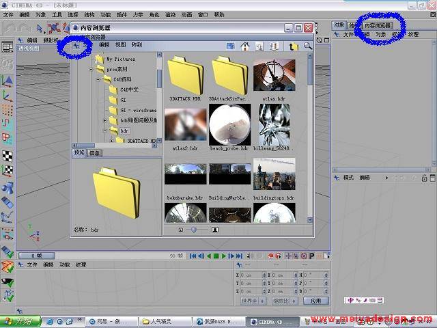Select the black-white checker texture mode icon
The width and height of the screenshot is (437, 328).
coord(8,156)
